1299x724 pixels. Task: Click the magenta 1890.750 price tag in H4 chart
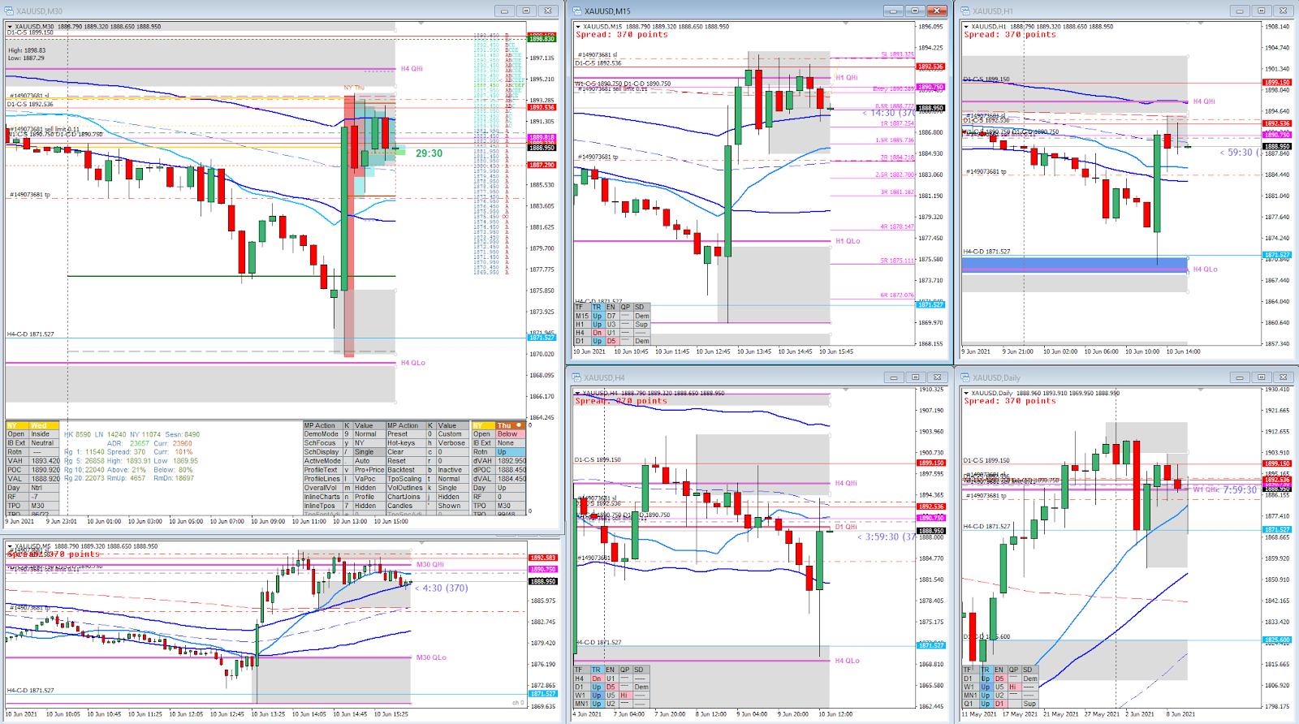point(930,518)
